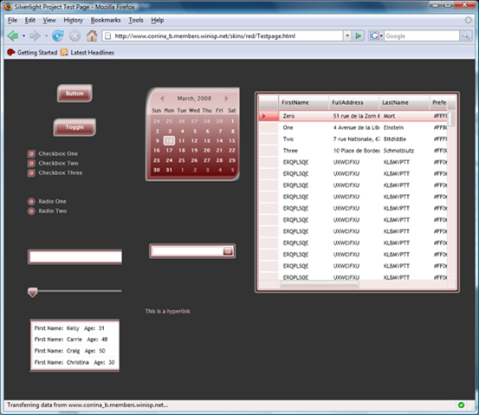Open the History menu
The height and width of the screenshot is (415, 479).
pyautogui.click(x=74, y=20)
